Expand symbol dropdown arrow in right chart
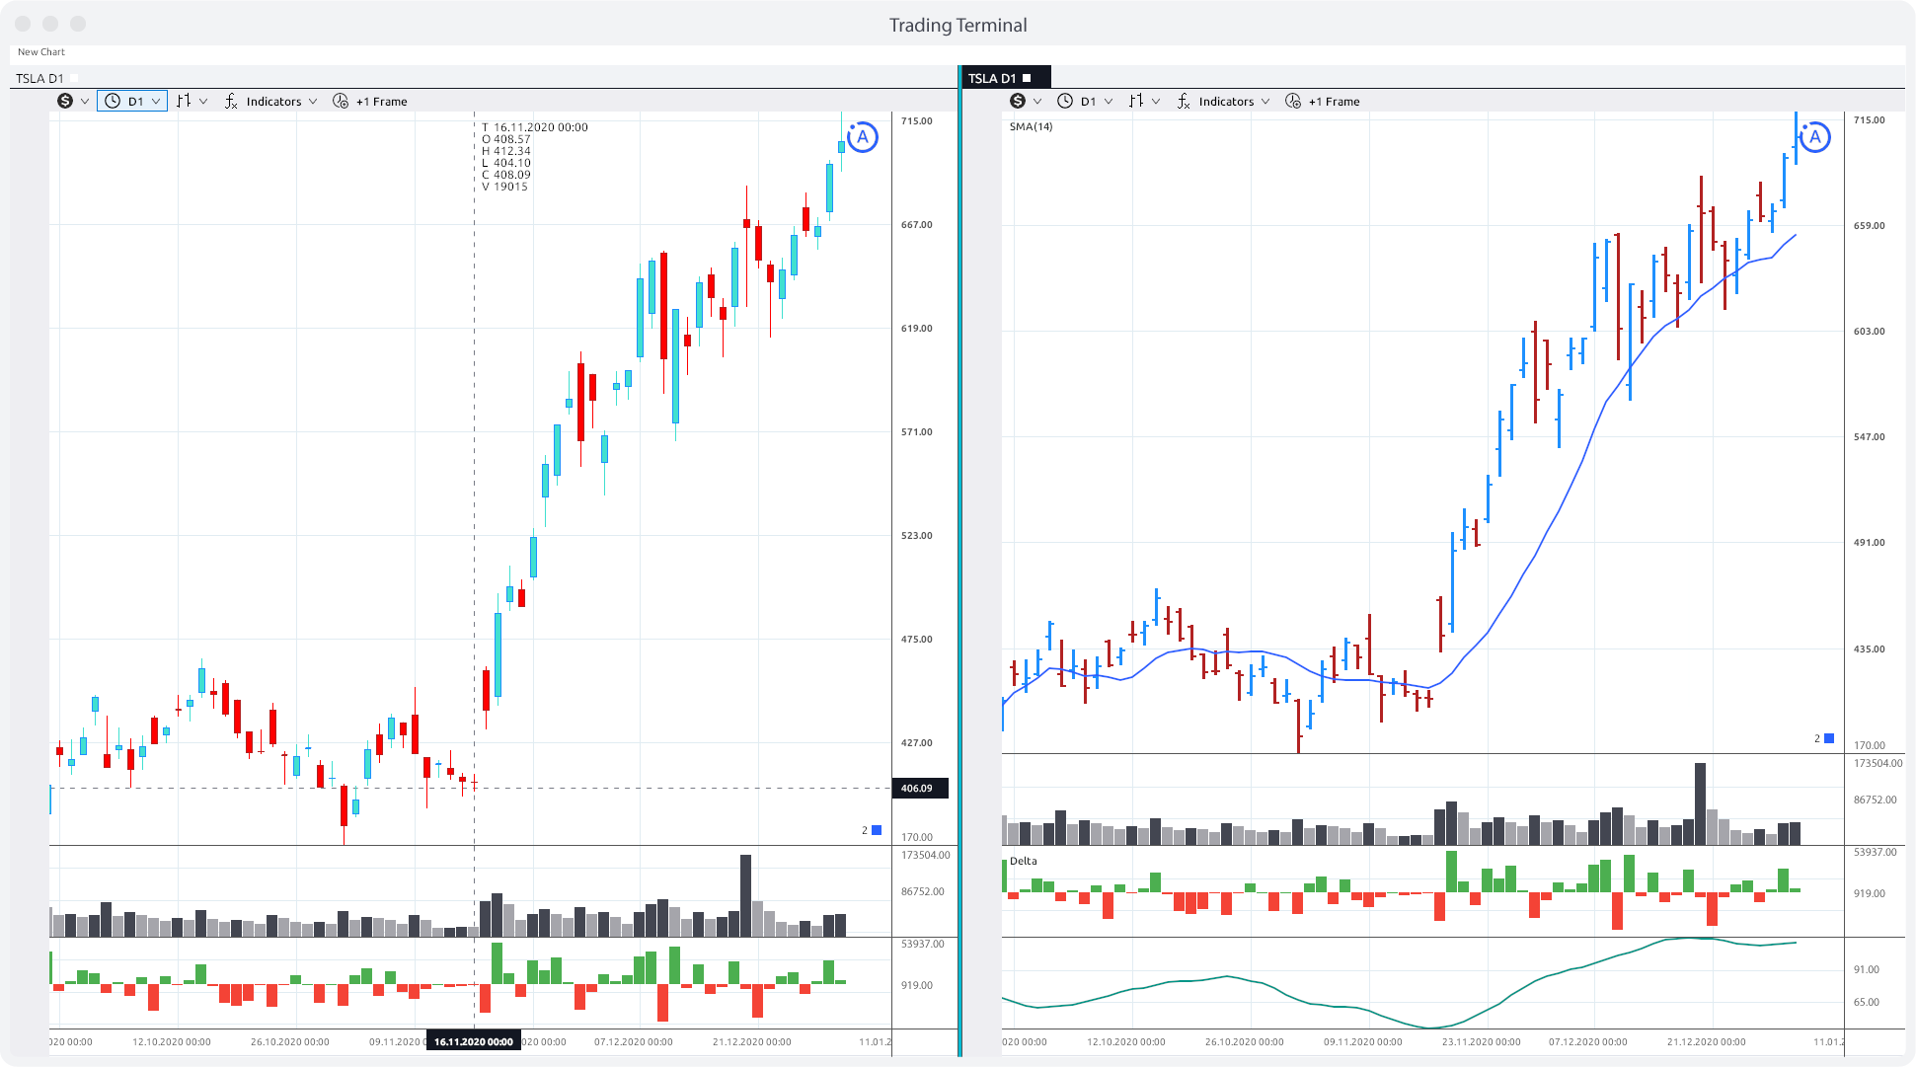The width and height of the screenshot is (1916, 1067). tap(1037, 102)
